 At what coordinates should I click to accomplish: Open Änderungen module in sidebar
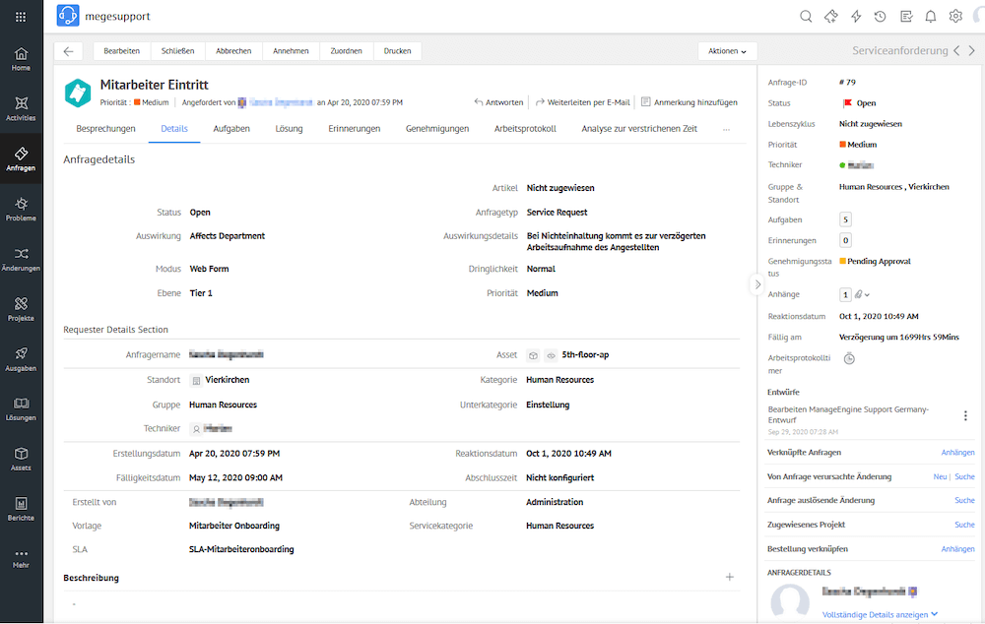click(21, 259)
